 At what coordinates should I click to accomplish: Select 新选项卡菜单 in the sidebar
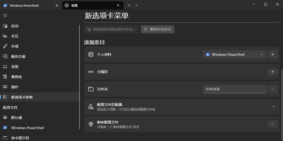(22, 97)
